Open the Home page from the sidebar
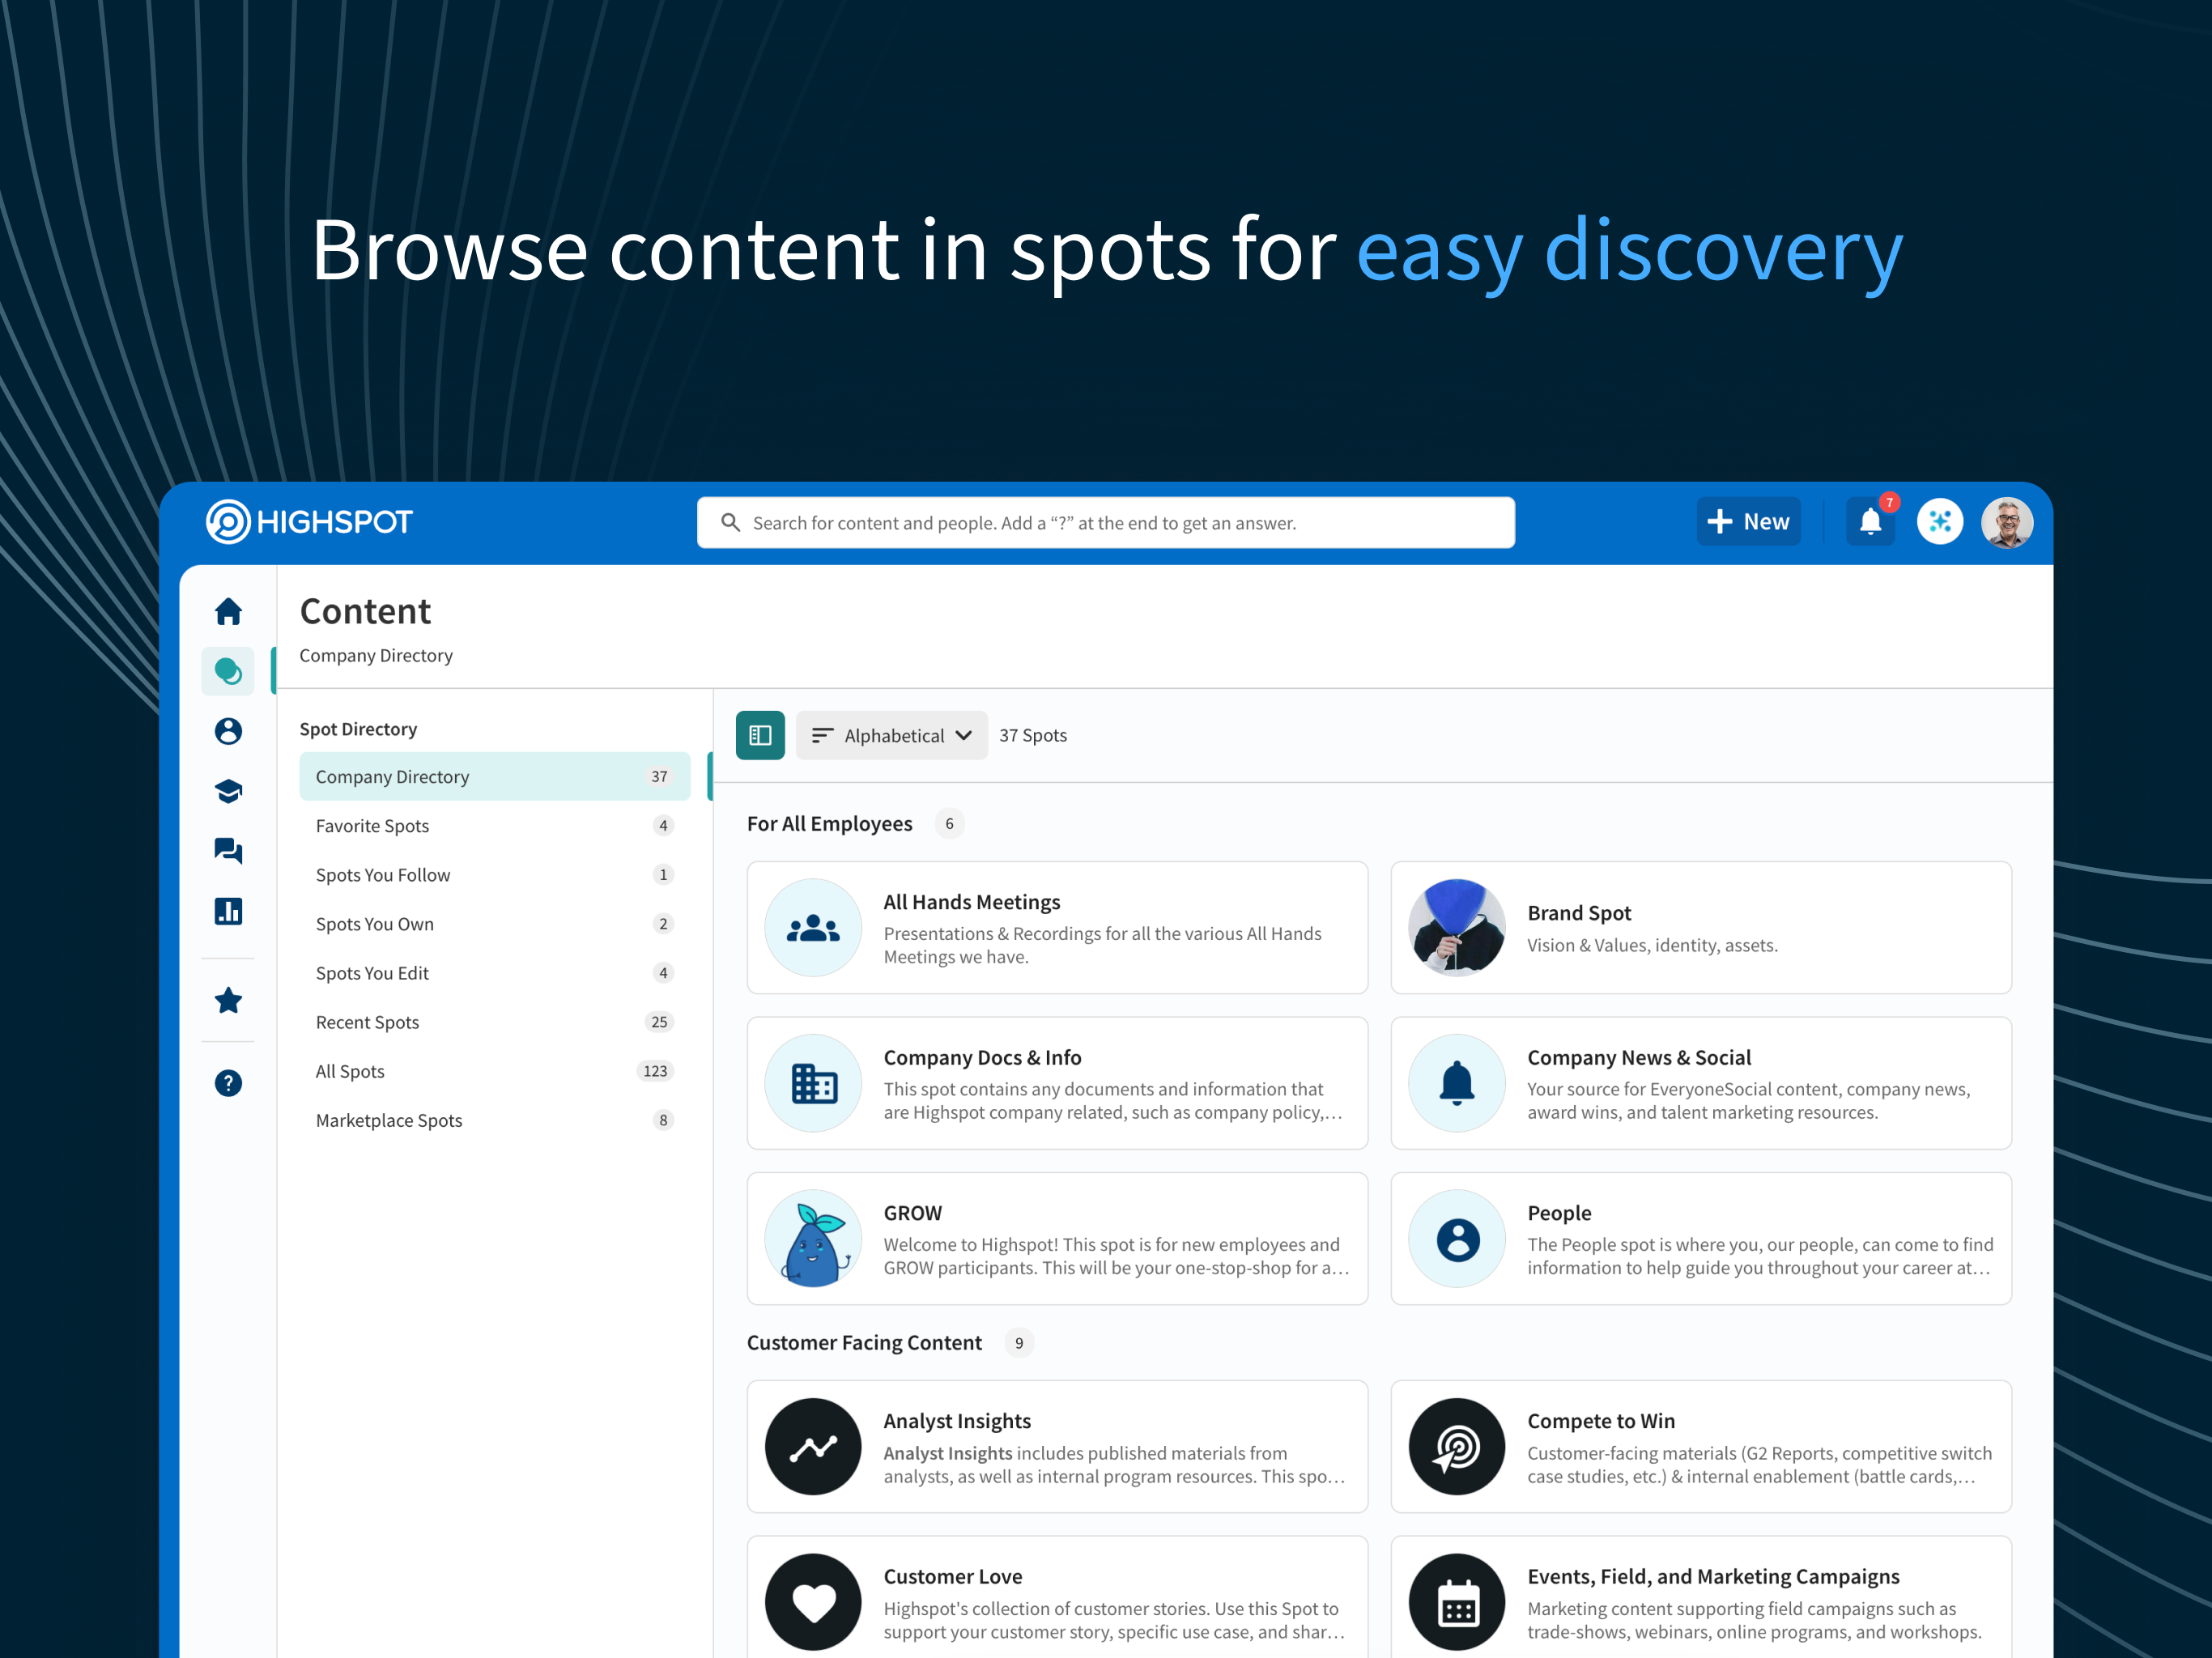The width and height of the screenshot is (2212, 1658). tap(228, 611)
